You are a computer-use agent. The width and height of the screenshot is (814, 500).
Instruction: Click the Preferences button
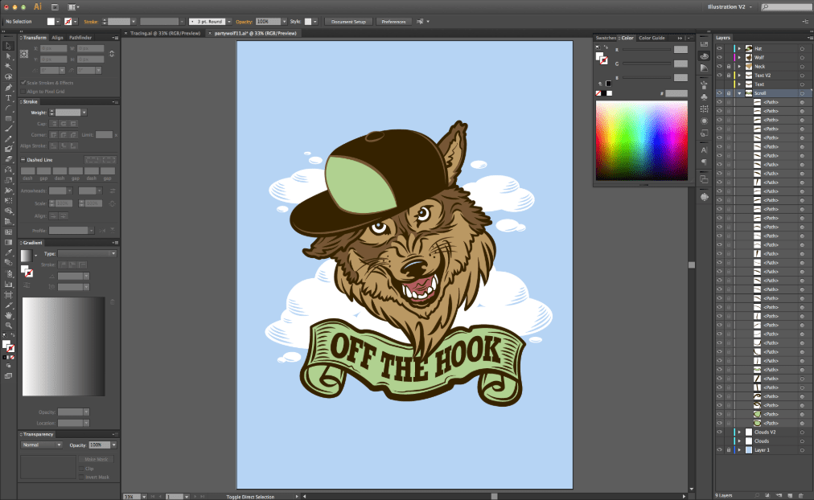[x=393, y=21]
